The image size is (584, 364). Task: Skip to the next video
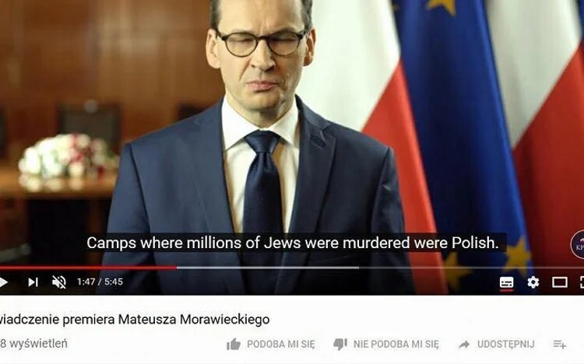[33, 282]
